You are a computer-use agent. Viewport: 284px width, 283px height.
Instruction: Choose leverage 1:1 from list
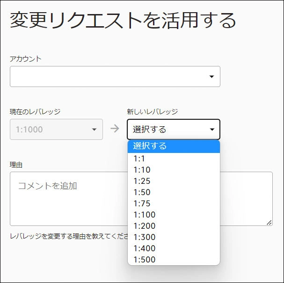pyautogui.click(x=174, y=159)
